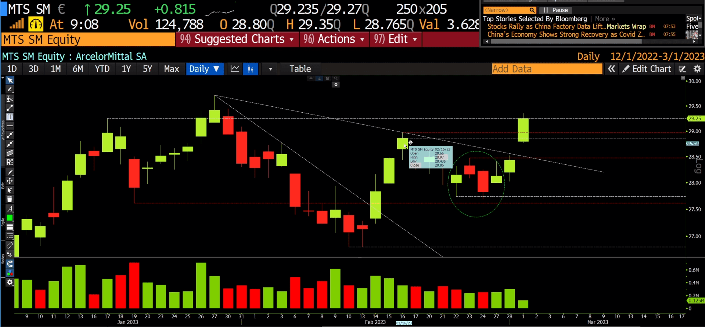Select the 6M time range tab
This screenshot has height=327, width=705.
tap(78, 69)
